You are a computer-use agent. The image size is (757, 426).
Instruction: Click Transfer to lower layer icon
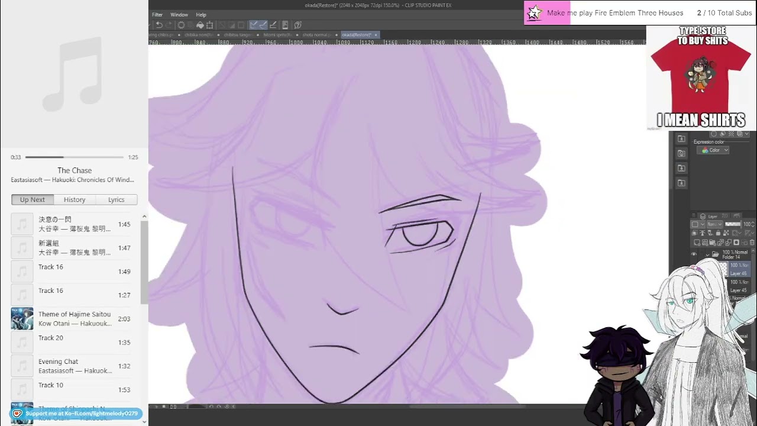click(720, 243)
